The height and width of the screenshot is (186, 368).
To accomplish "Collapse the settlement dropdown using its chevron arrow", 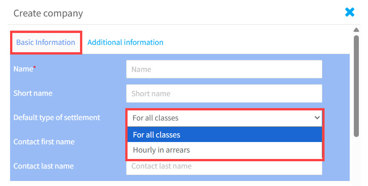I will tap(317, 118).
